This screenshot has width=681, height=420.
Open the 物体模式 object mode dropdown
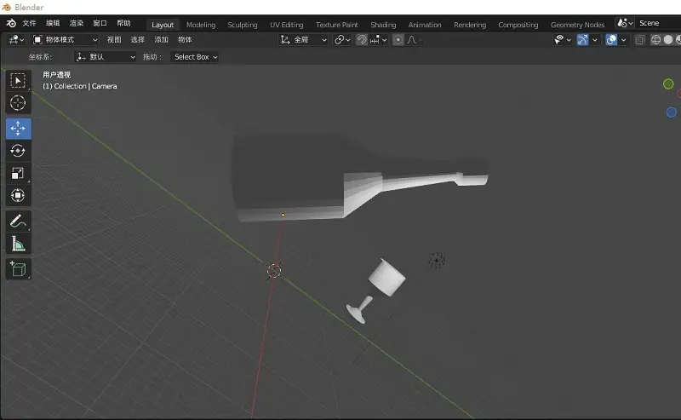[x=66, y=39]
